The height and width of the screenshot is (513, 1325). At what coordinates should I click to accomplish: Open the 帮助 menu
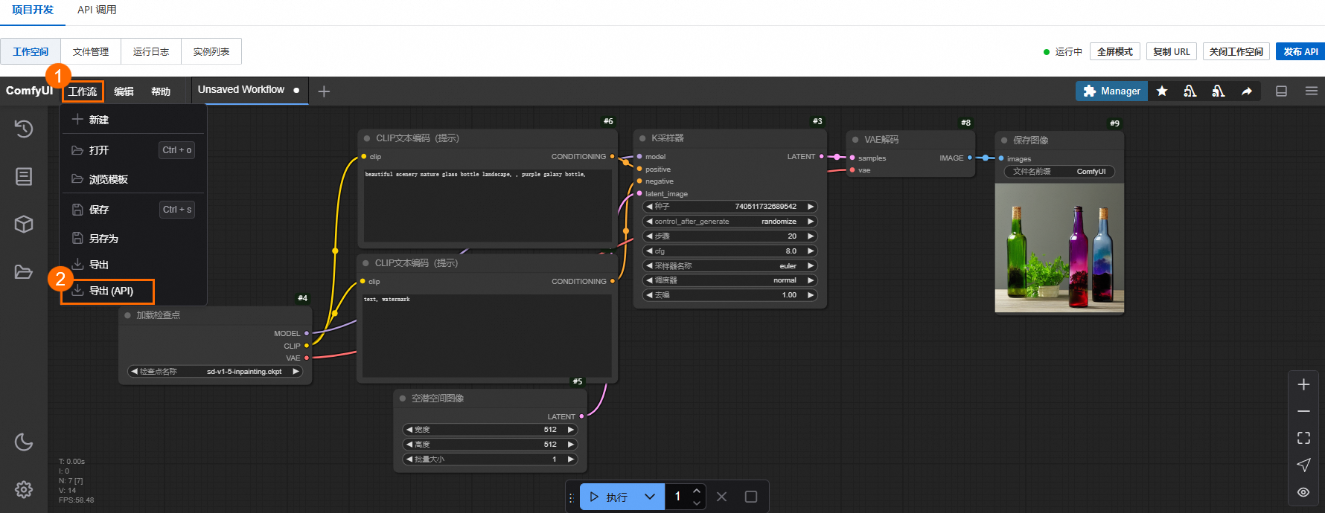click(161, 91)
